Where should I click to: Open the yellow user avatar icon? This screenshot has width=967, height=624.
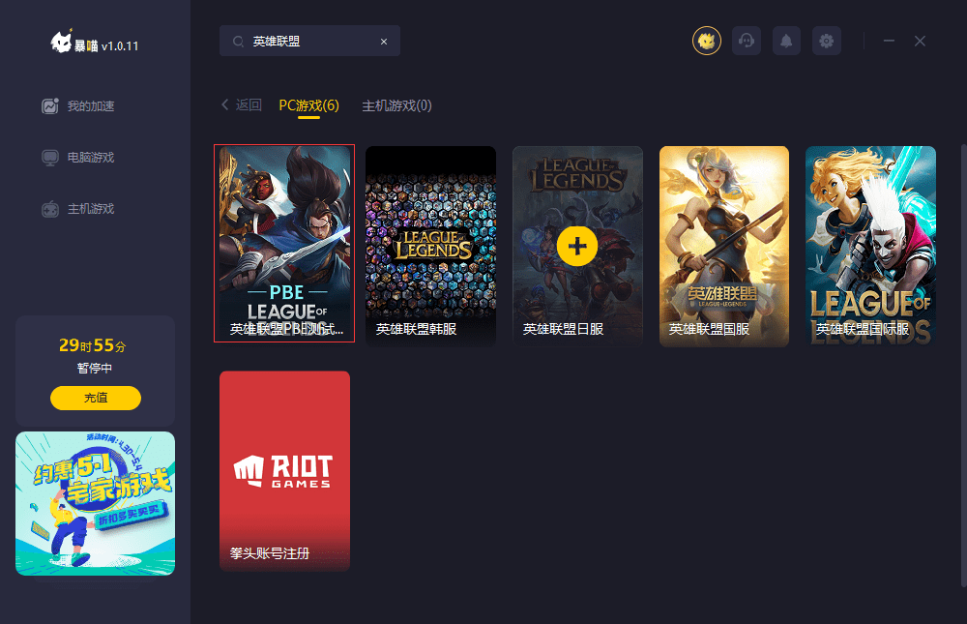coord(706,41)
